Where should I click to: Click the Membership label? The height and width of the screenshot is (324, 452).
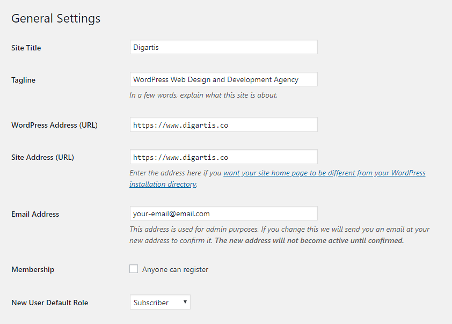pyautogui.click(x=33, y=269)
